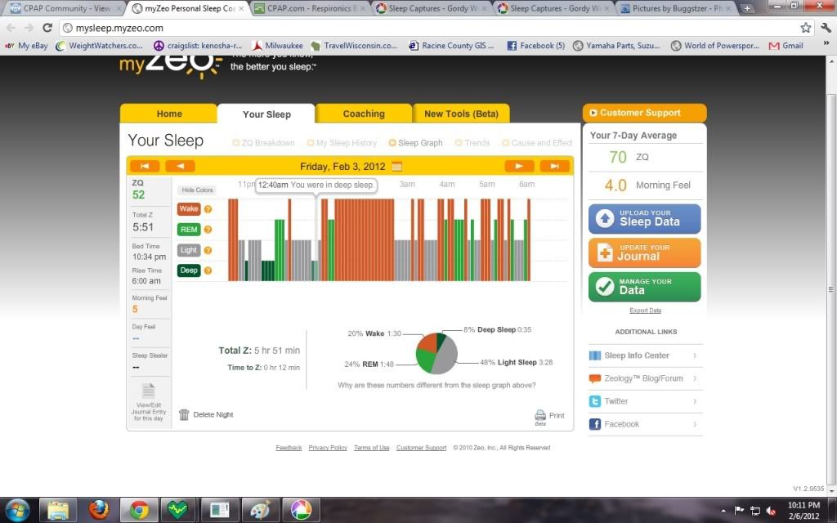Image resolution: width=837 pixels, height=523 pixels.
Task: Expand Twitter link chevron
Action: (x=695, y=401)
